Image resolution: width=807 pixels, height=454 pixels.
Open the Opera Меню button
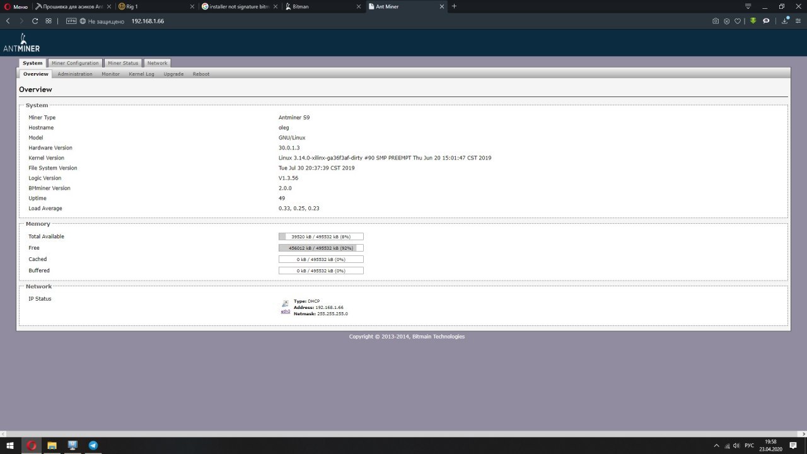coord(16,6)
